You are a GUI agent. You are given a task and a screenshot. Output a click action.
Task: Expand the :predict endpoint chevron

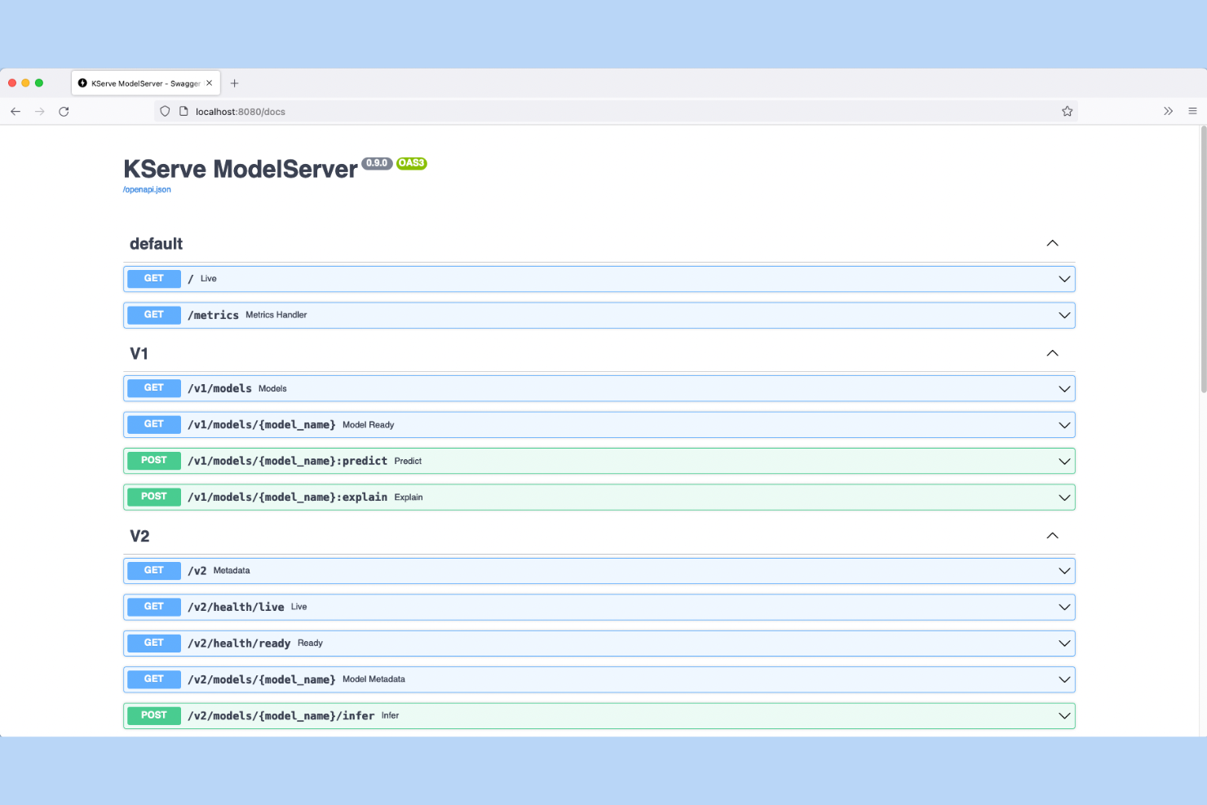pyautogui.click(x=1064, y=462)
